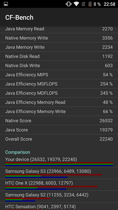Tap the Native Disk Read entry
Screen dimensions: 118x210
coord(59,56)
